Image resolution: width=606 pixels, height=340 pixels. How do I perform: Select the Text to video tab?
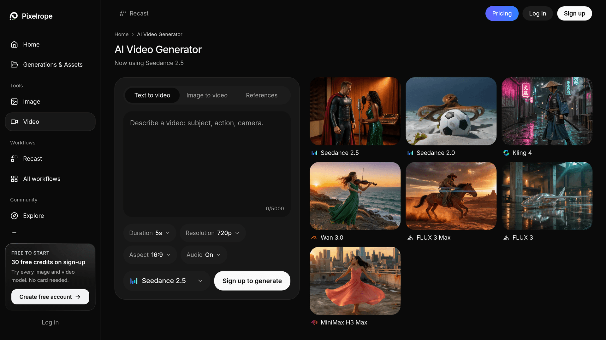click(x=152, y=95)
